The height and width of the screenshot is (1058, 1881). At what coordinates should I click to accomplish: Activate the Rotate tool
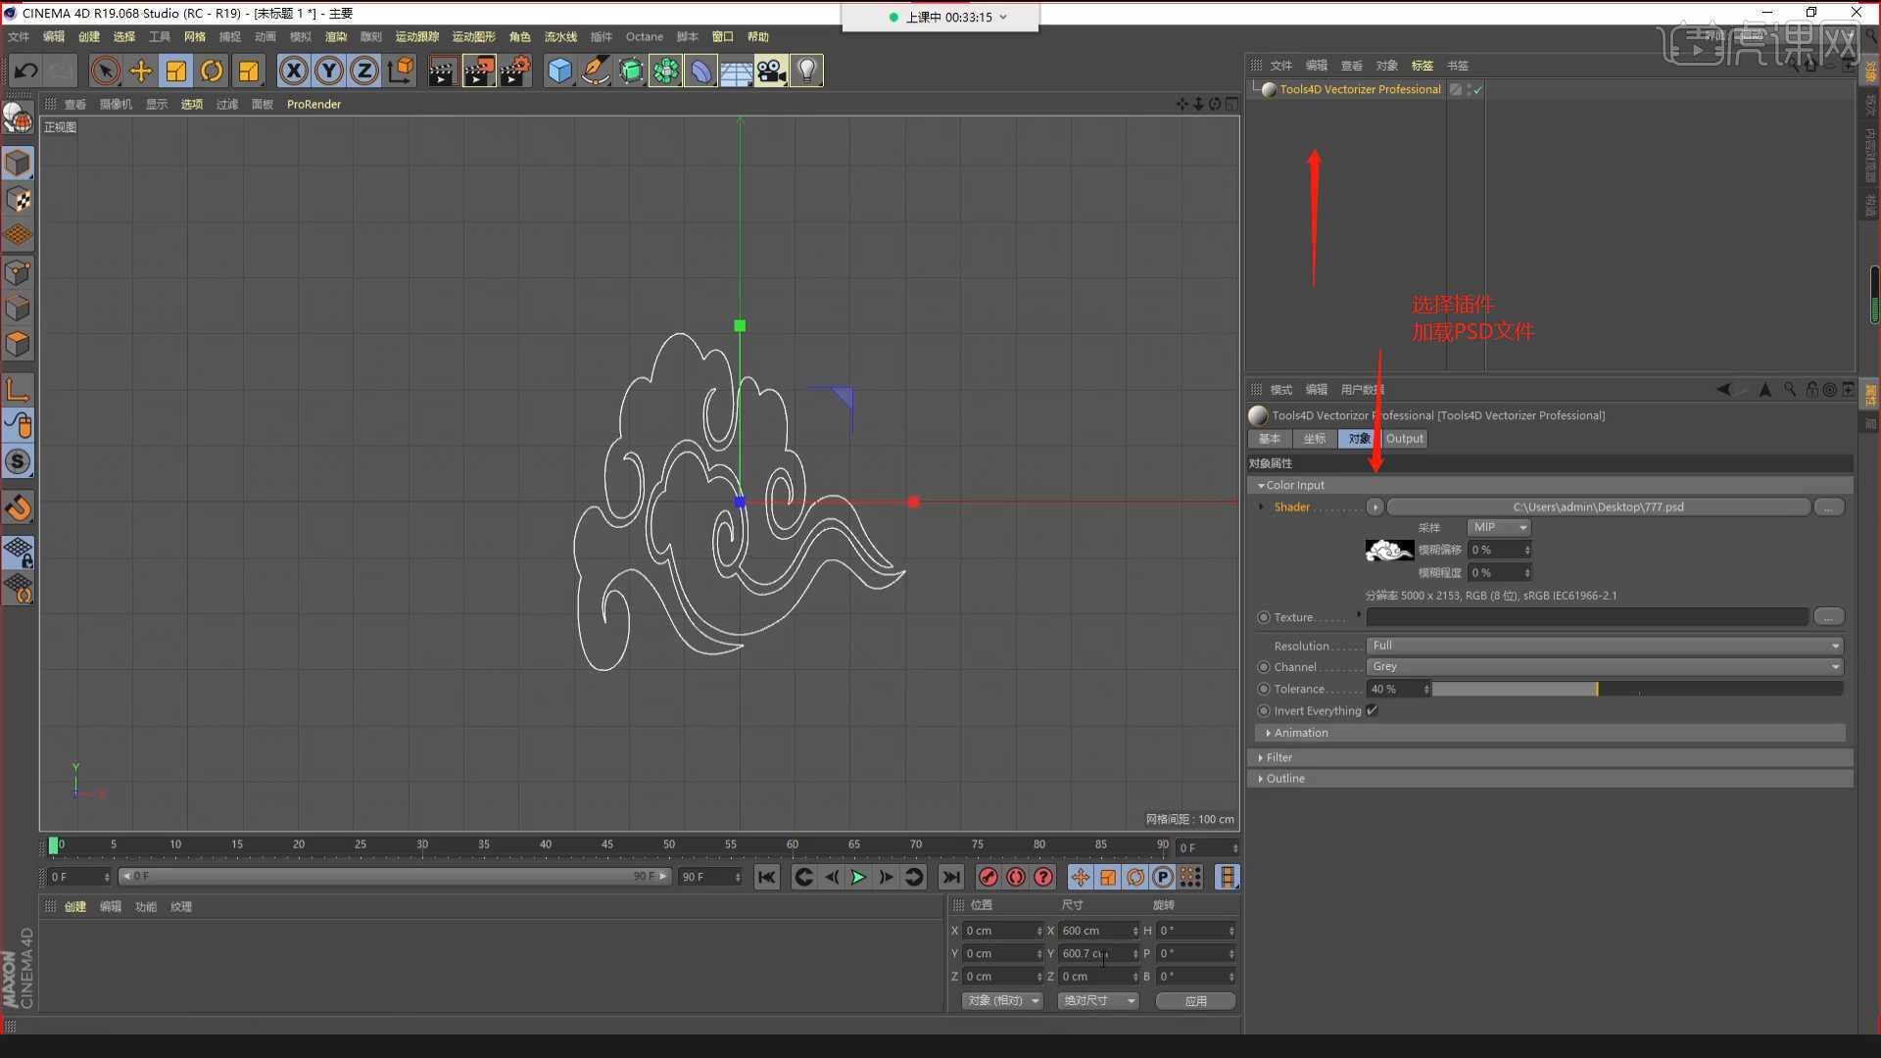(x=212, y=71)
